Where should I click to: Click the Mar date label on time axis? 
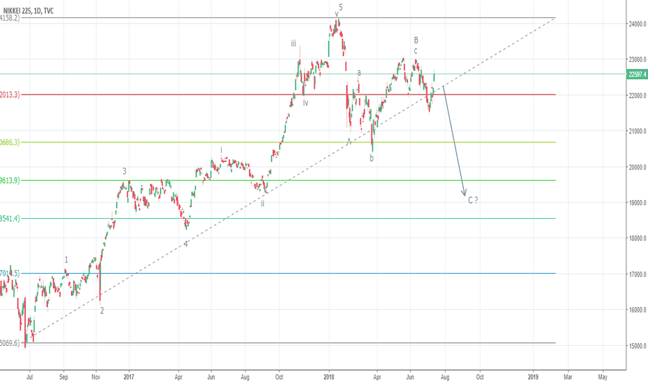[568, 377]
